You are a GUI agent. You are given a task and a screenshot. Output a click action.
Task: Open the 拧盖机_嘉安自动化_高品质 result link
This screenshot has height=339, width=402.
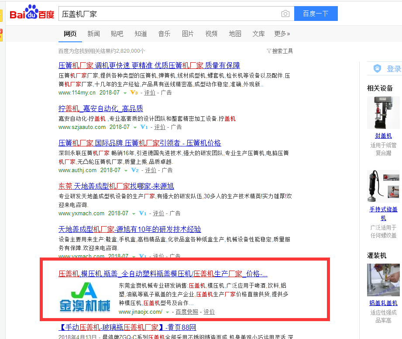pyautogui.click(x=101, y=108)
